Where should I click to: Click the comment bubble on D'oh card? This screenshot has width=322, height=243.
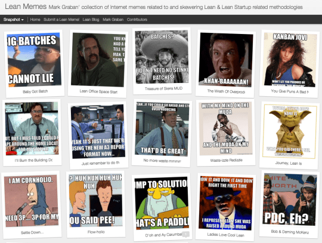pyautogui.click(x=186, y=235)
